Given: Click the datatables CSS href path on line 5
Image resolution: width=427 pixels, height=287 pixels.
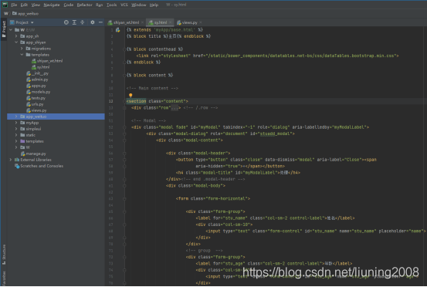Looking at the screenshot, I should tap(300, 56).
